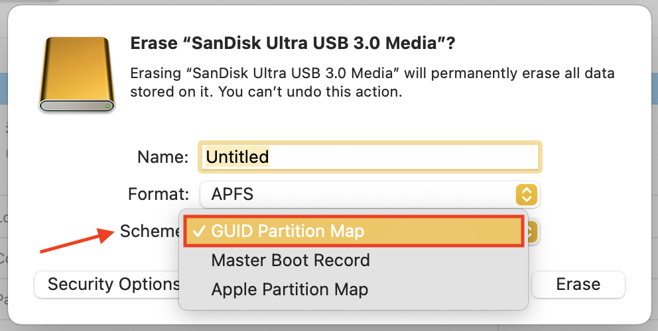658x331 pixels.
Task: Click the Name label
Action: (163, 157)
